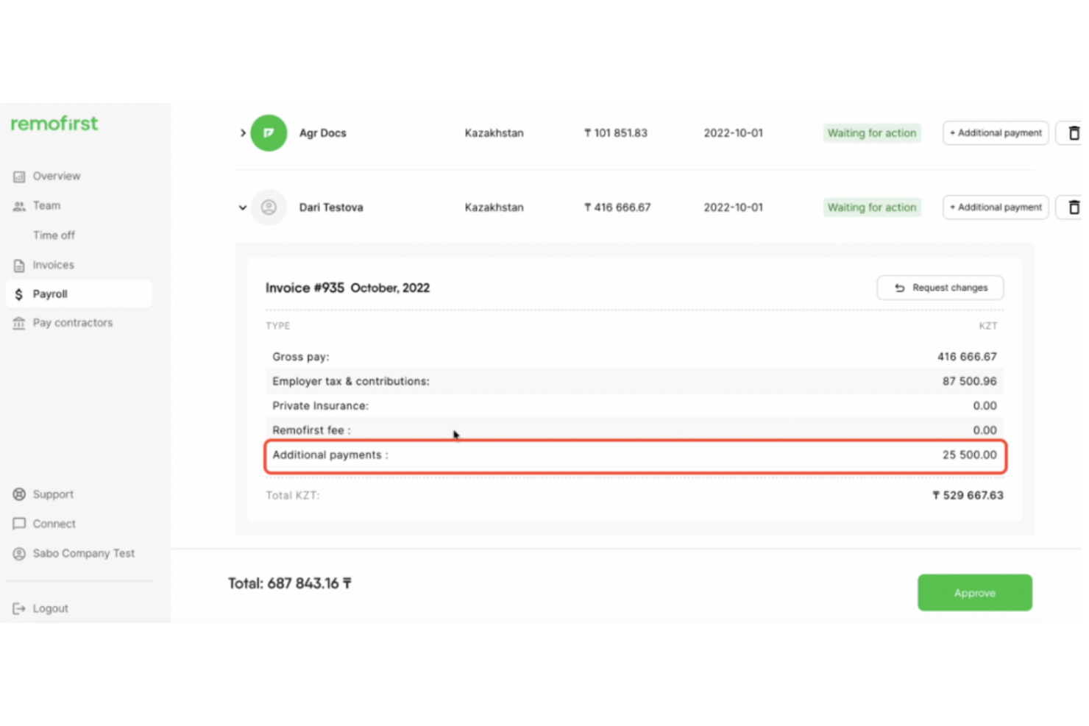Open the Pay contractors section
1089x726 pixels.
click(72, 322)
